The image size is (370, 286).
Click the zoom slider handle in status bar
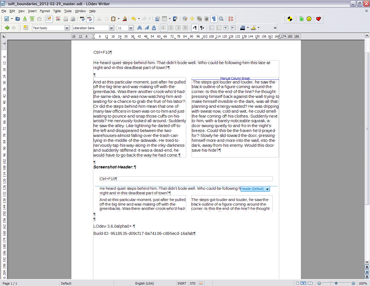pyautogui.click(x=336, y=283)
